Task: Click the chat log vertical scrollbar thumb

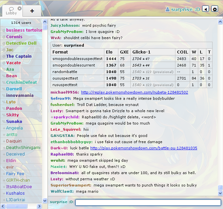Action: tap(220, 187)
